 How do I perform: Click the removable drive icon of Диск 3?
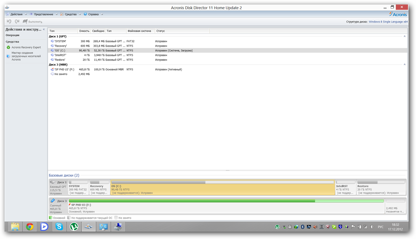(x=52, y=201)
